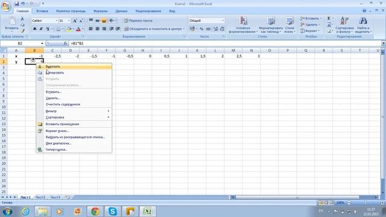Switch to Page Layout view in status bar
The height and width of the screenshot is (217, 386).
click(x=326, y=203)
